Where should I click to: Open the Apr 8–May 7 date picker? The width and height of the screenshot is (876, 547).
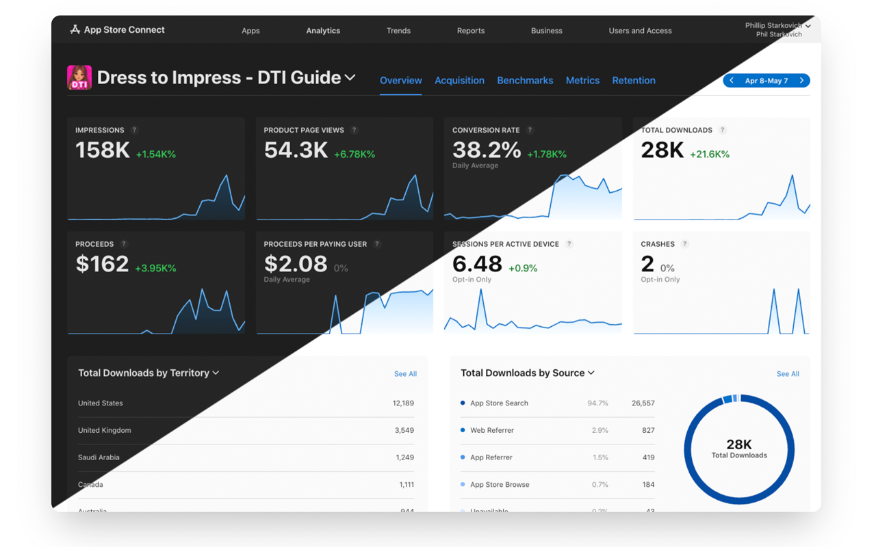tap(766, 81)
